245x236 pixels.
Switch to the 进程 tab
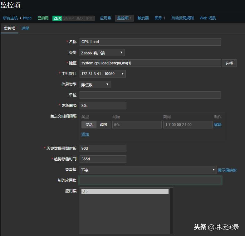coord(25,28)
